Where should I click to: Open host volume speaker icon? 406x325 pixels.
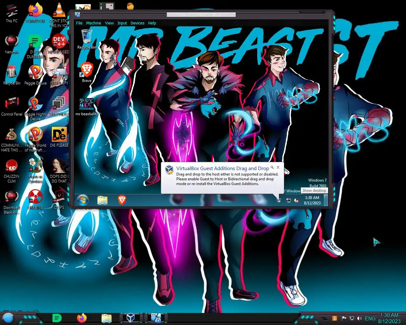coord(359,318)
